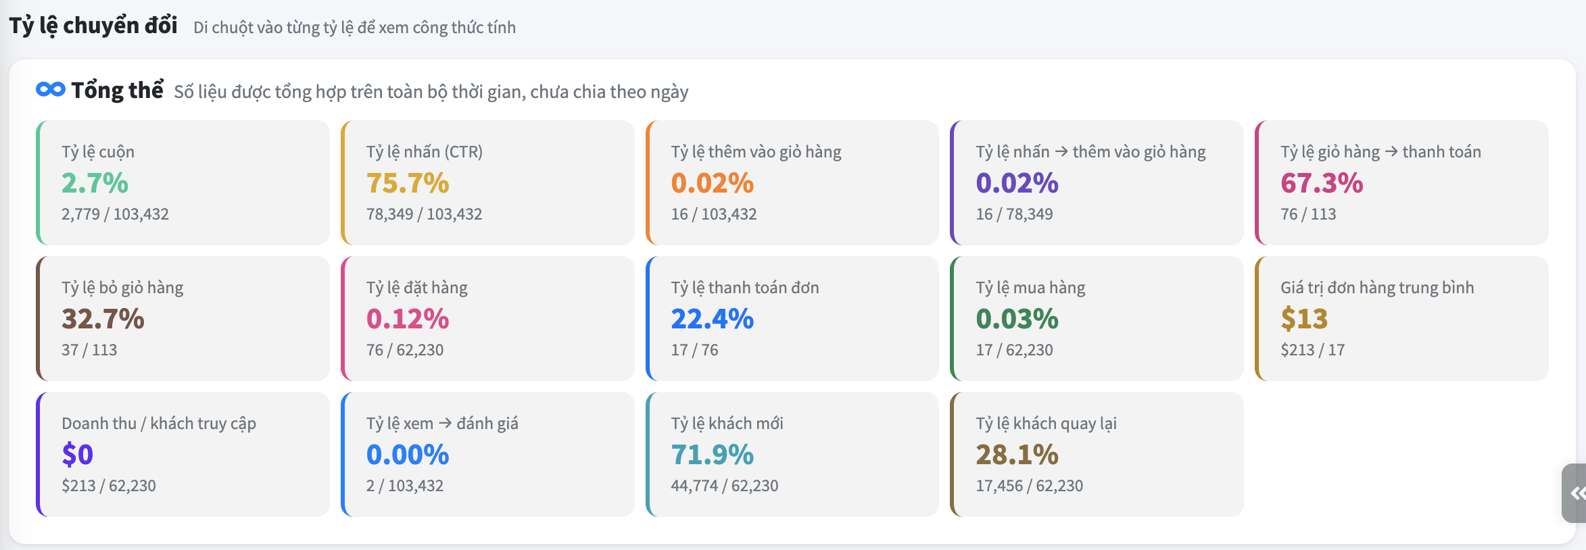This screenshot has width=1586, height=550.
Task: Select the 0.00% review rate value
Action: tap(408, 454)
